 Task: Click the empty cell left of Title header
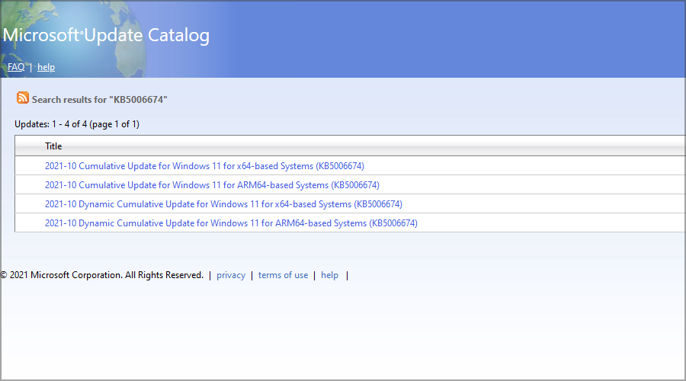[30, 146]
